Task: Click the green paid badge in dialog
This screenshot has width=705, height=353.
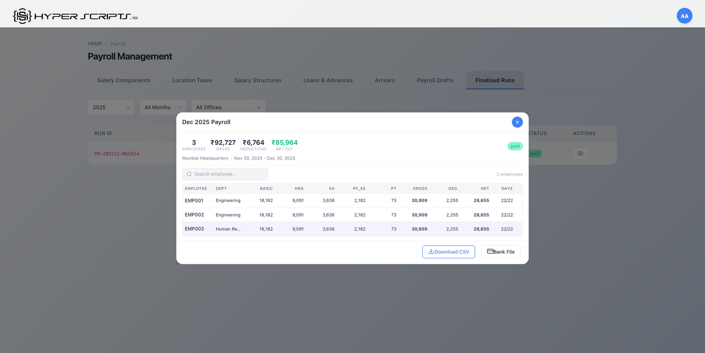Action: click(x=515, y=146)
